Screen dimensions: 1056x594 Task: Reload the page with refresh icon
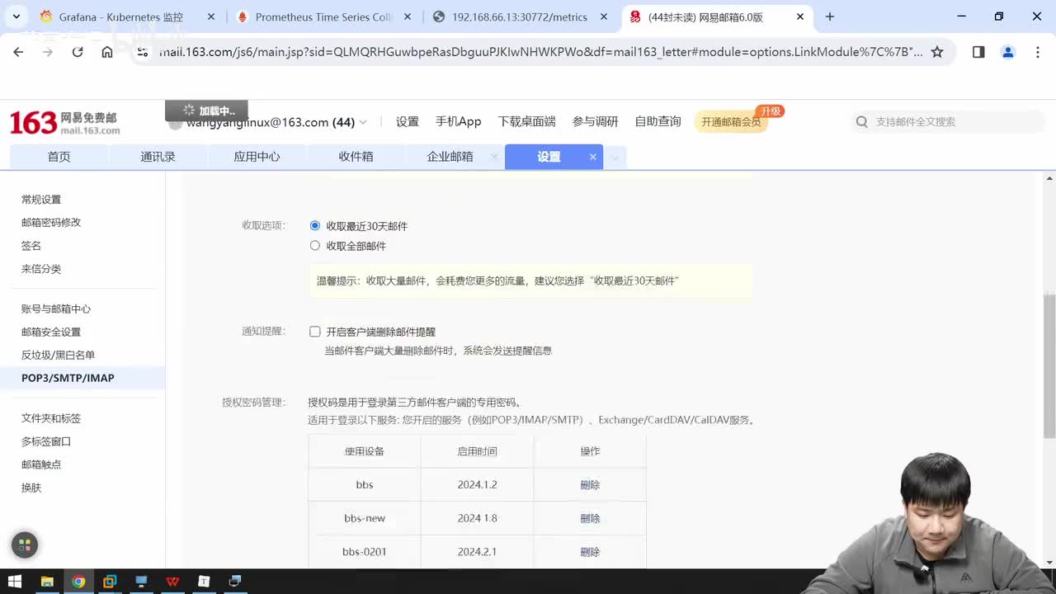(x=78, y=52)
